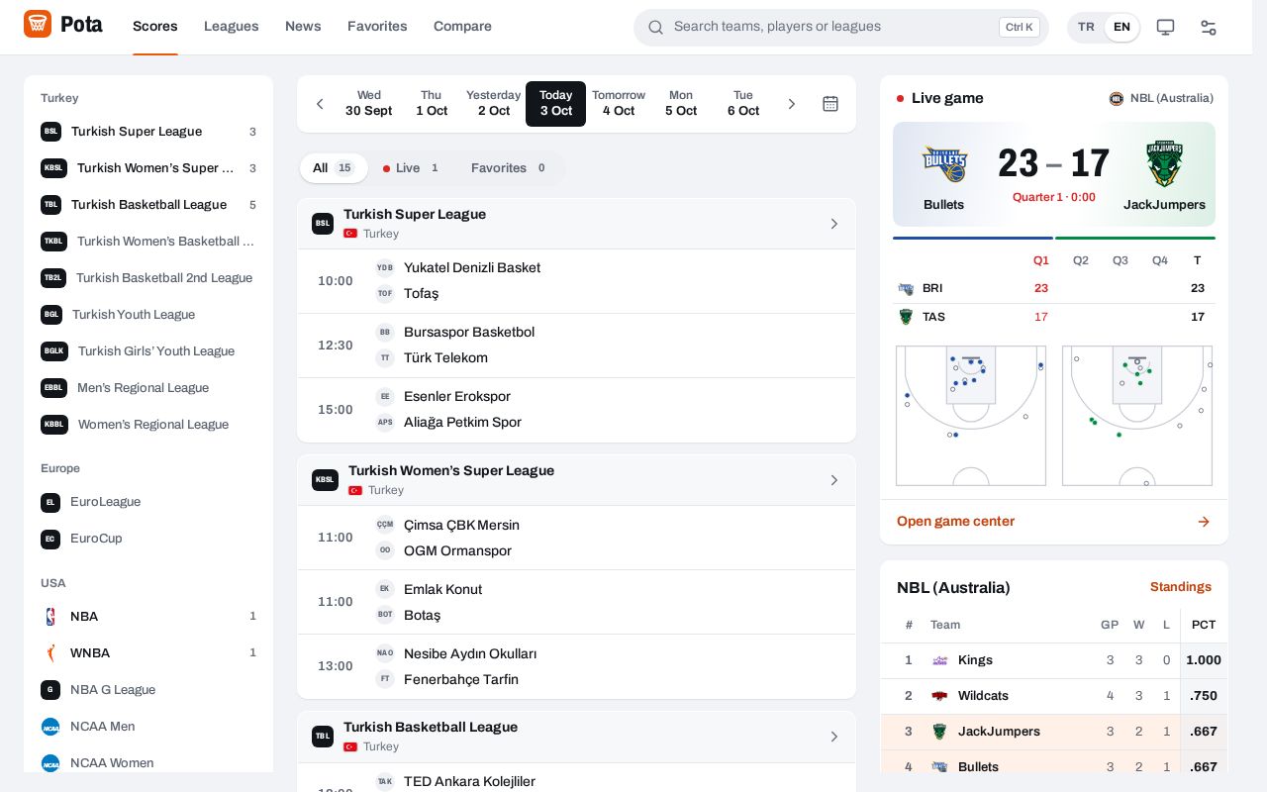Image resolution: width=1267 pixels, height=792 pixels.
Task: Click the Fenerbahçe Tarfin FT badge
Action: (385, 679)
